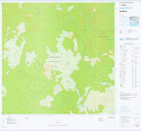Screen dimensions: 141x131
Task: Click the blue legend heading bar
Action: click(129, 44)
